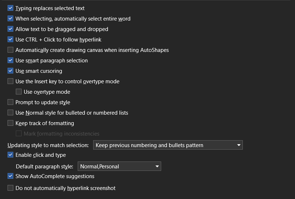Enable Insert key to control overtype mode
295x199 pixels.
pyautogui.click(x=10, y=81)
